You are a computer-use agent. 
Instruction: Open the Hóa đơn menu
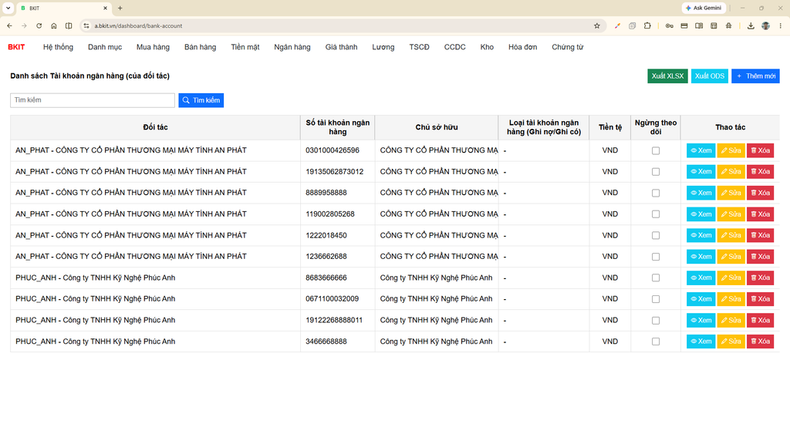[522, 47]
